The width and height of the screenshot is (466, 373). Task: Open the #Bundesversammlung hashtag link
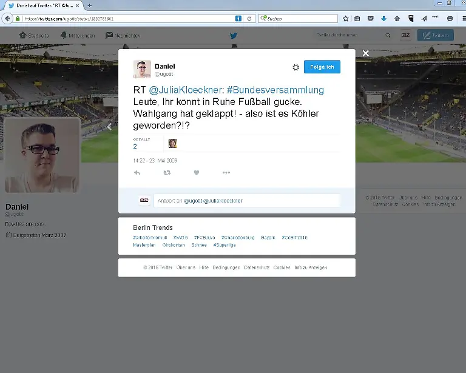click(275, 90)
